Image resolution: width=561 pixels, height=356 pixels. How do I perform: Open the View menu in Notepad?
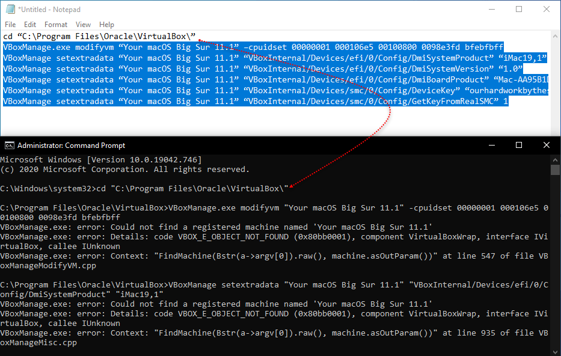pos(83,24)
